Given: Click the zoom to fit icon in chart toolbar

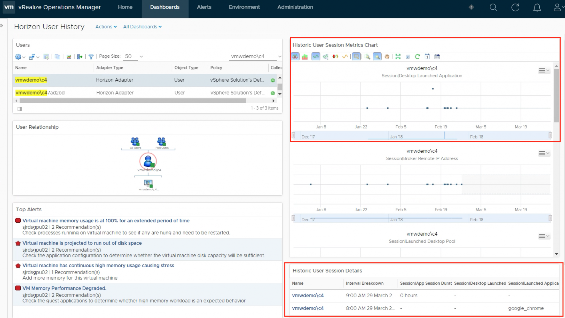Looking at the screenshot, I should click(398, 57).
